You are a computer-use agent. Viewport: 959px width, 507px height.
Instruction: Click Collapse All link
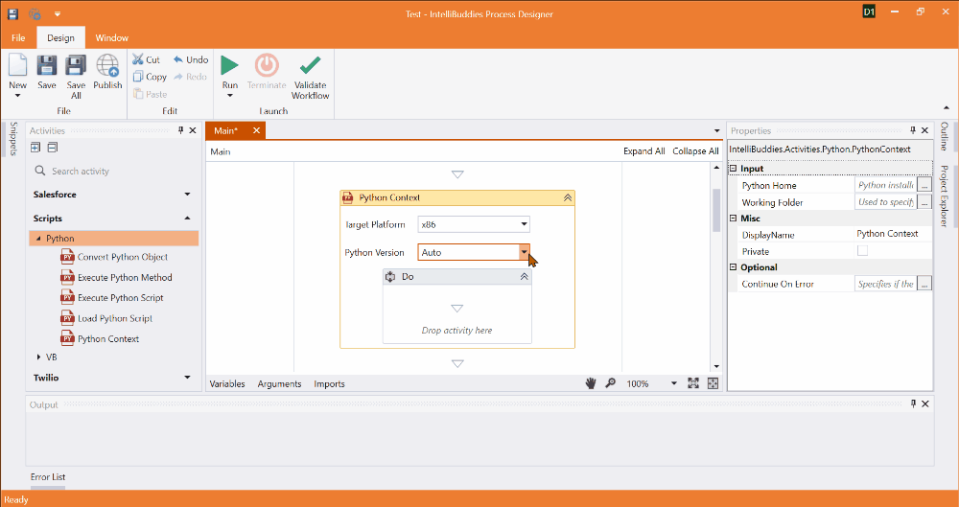tap(695, 151)
